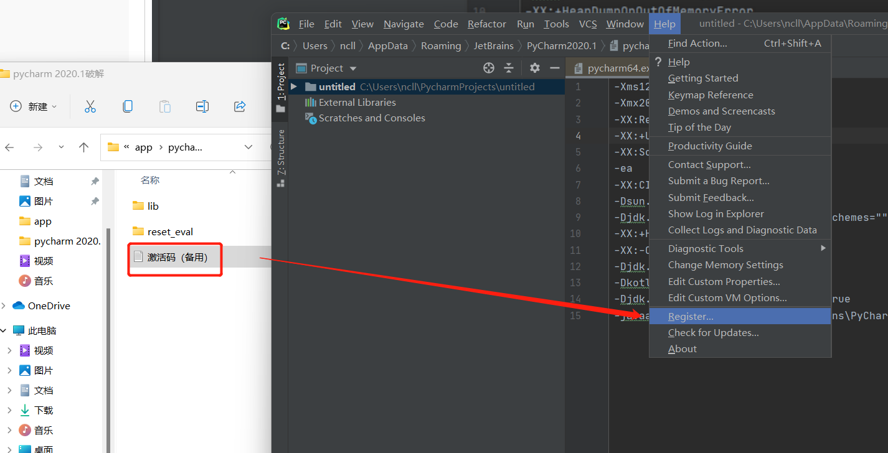Open the Refactor menu

point(487,24)
